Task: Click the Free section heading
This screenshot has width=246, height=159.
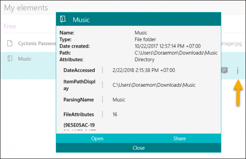Action: click(10, 26)
